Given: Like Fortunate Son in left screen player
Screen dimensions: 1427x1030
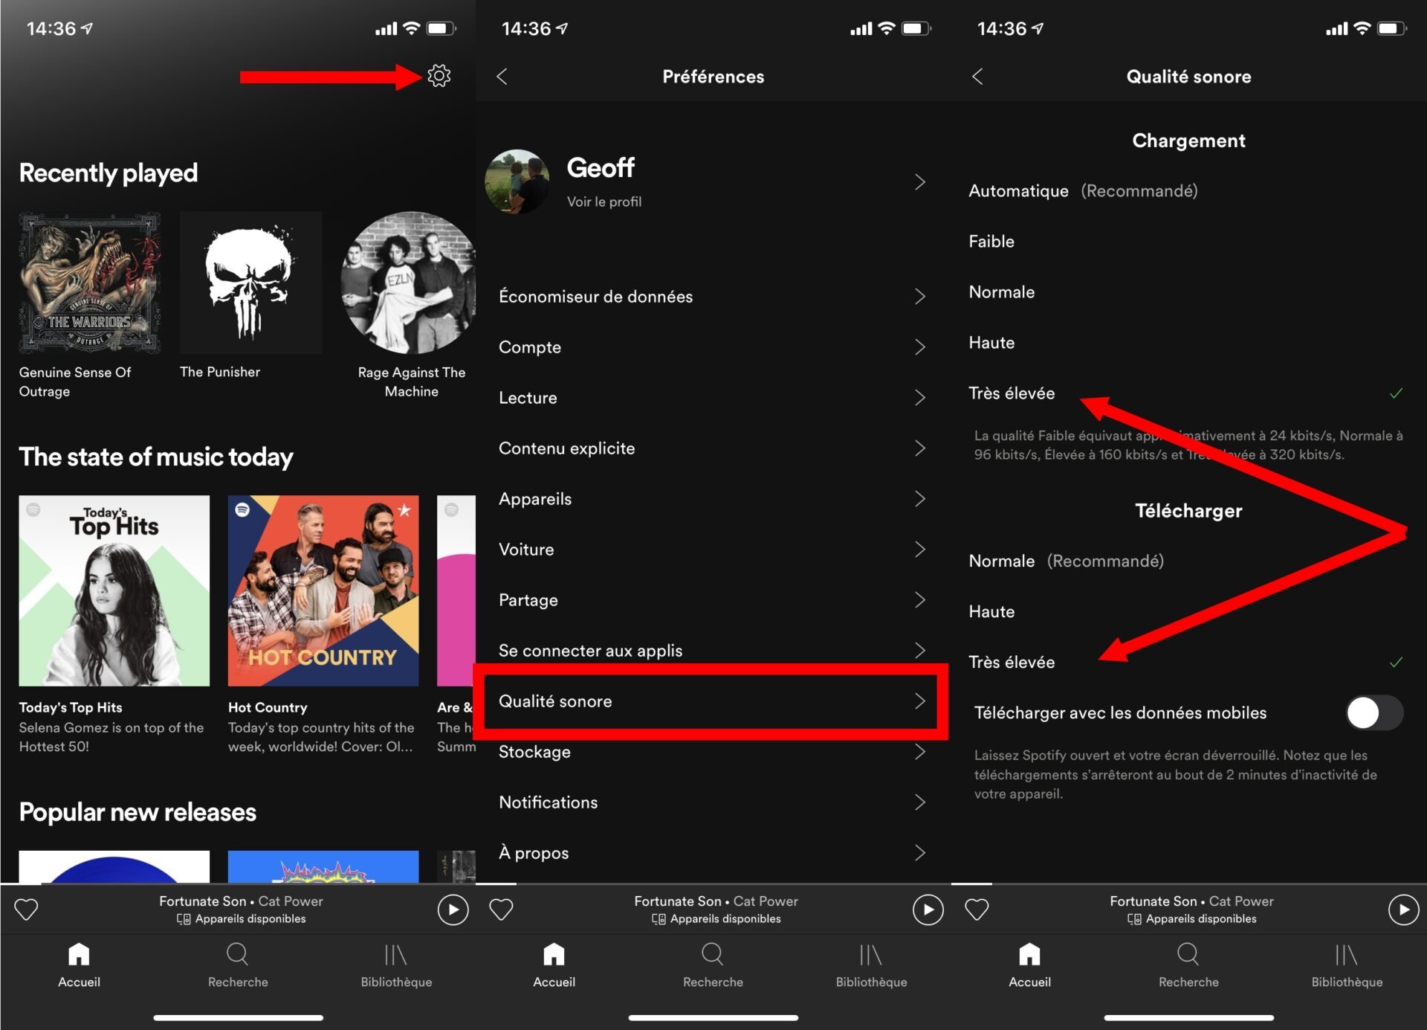Looking at the screenshot, I should pyautogui.click(x=27, y=909).
